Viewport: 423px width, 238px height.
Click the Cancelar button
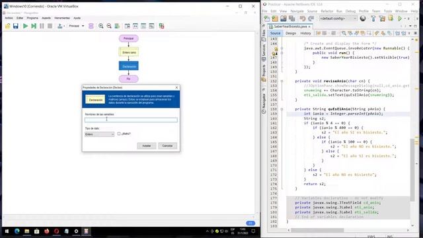point(167,145)
